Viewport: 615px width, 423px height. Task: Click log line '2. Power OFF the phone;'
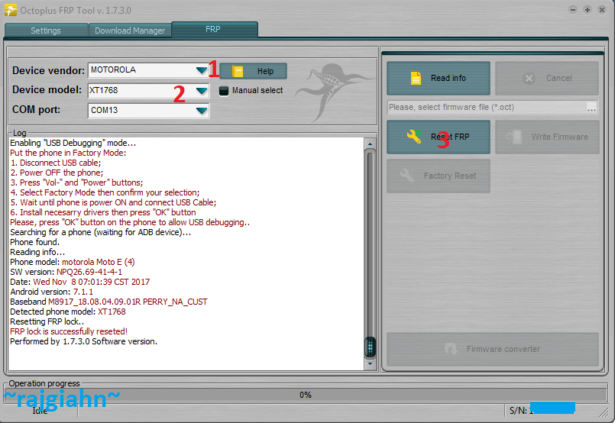[x=57, y=173]
